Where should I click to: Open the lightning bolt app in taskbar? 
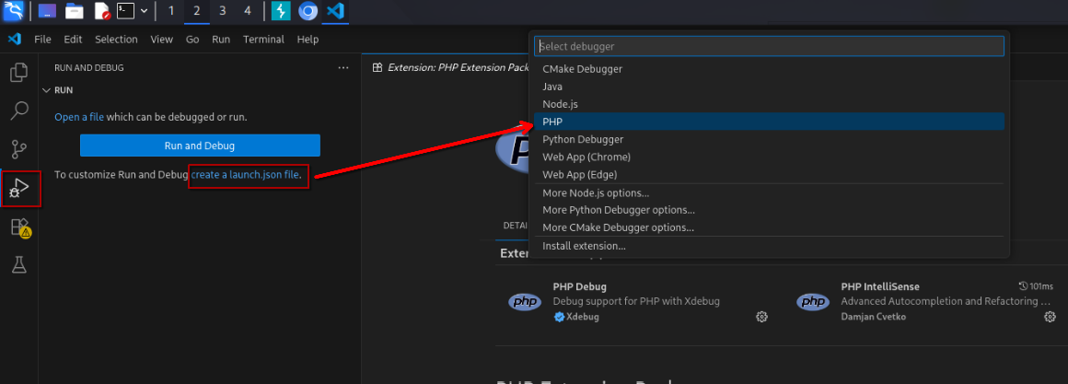281,11
